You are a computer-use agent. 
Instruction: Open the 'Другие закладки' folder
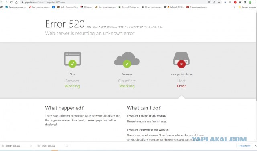tap(247, 7)
